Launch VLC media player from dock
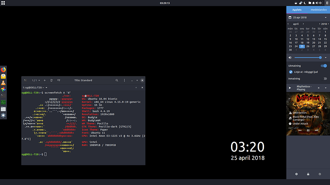The height and width of the screenshot is (185, 330). click(x=3, y=82)
